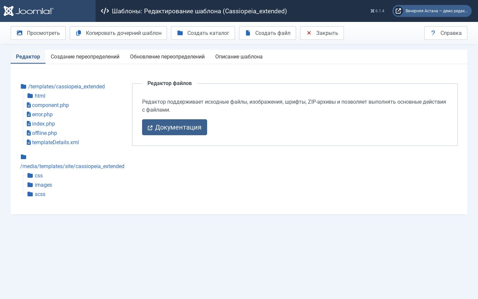
Task: Click the external link icon beside Вечерняя Астана
Action: pyautogui.click(x=398, y=11)
